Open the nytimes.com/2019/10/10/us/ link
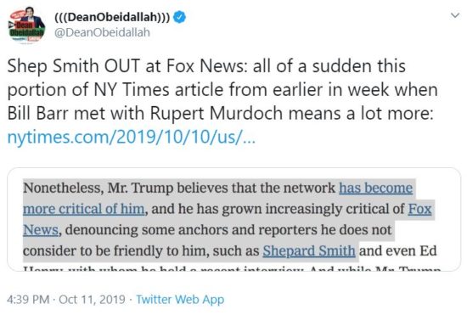 coord(132,138)
